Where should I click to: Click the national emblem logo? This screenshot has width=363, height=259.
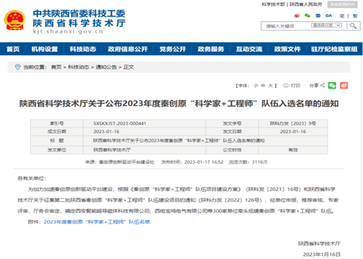pyautogui.click(x=15, y=20)
